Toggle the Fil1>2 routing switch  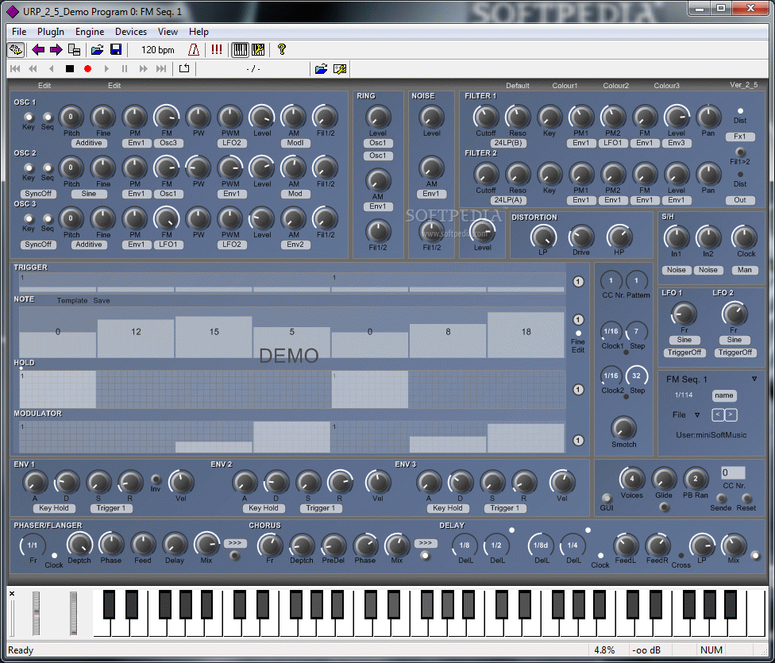pos(740,152)
